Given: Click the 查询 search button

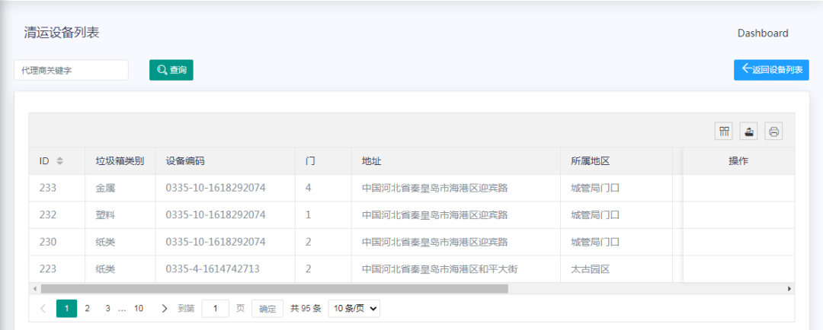Looking at the screenshot, I should [171, 70].
